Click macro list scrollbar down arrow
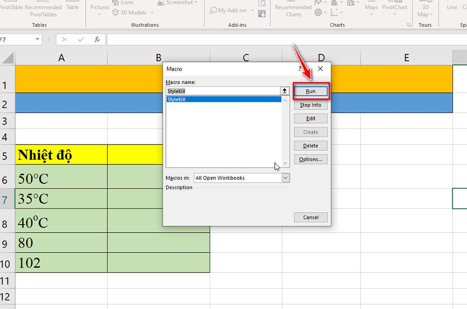Viewport: 467px width, 309px height. [286, 164]
